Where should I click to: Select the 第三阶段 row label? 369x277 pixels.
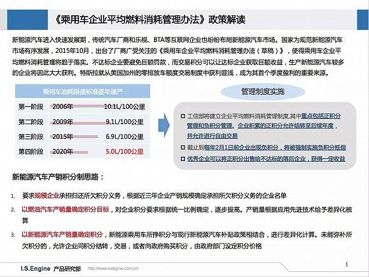coord(31,137)
